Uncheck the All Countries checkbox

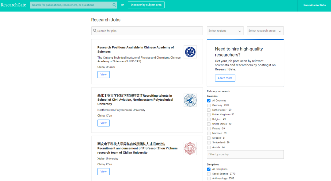(x=209, y=101)
